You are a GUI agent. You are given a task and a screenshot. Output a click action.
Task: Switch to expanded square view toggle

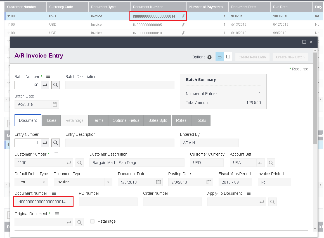click(x=228, y=56)
